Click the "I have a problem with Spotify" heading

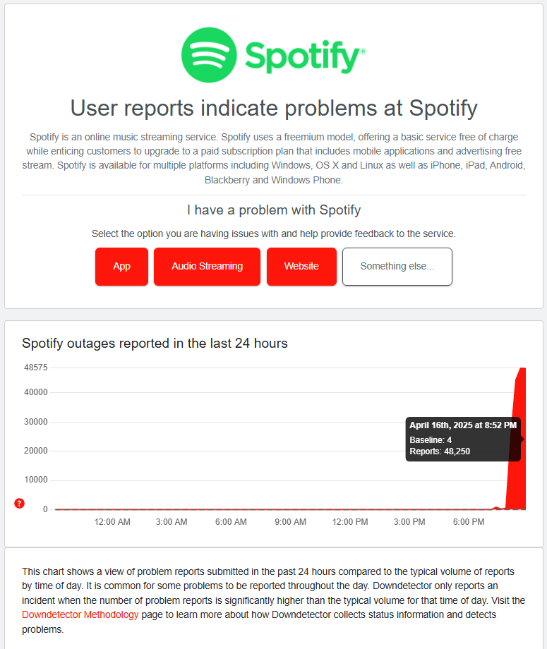[x=274, y=210]
